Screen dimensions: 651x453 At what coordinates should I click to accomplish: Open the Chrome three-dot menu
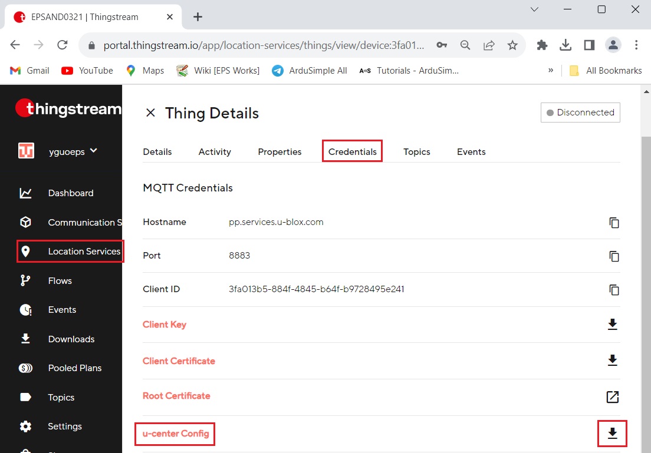[x=636, y=45]
